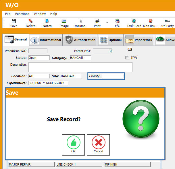Switch to the Allow tab
This screenshot has width=175, height=169.
point(165,40)
